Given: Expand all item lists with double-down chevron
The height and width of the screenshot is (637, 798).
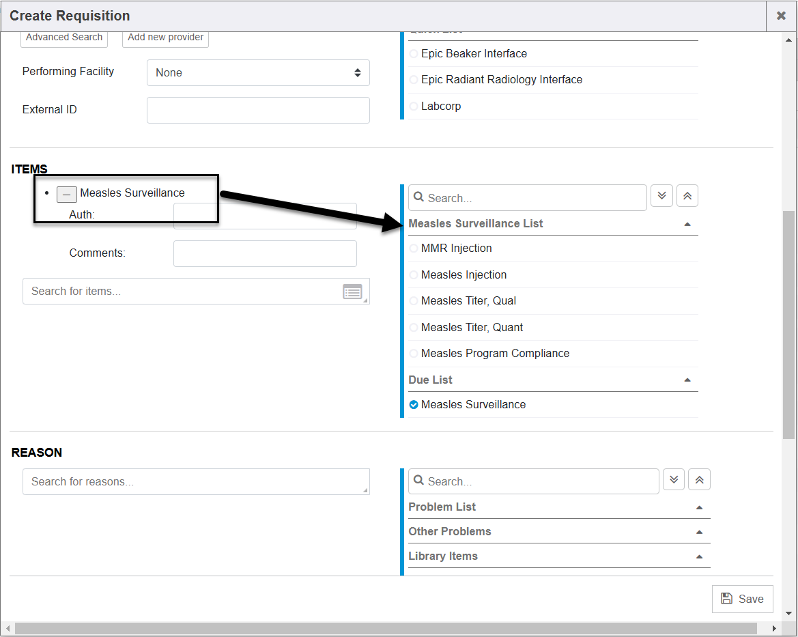Looking at the screenshot, I should (x=661, y=196).
